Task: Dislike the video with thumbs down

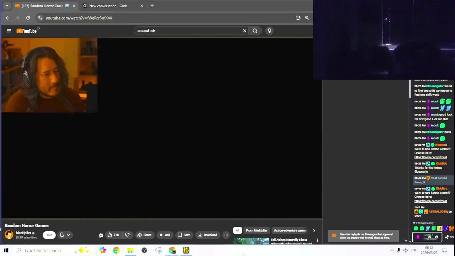Action: pyautogui.click(x=127, y=235)
